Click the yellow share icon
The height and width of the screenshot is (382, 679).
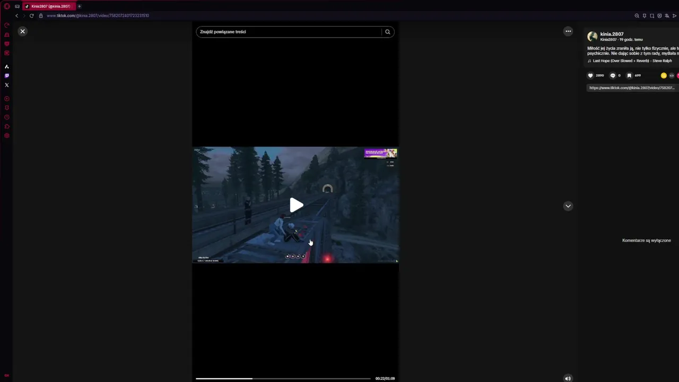[664, 75]
